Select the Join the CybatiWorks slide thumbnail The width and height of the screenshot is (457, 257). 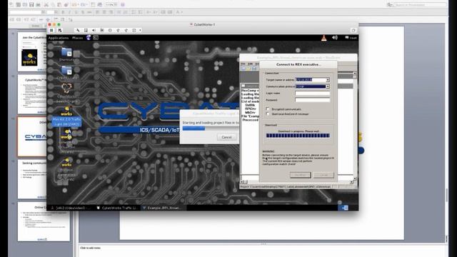pyautogui.click(x=32, y=52)
